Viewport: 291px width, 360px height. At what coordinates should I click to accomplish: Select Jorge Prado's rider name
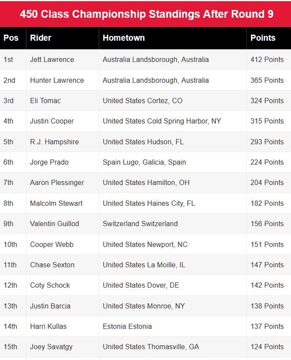point(49,162)
